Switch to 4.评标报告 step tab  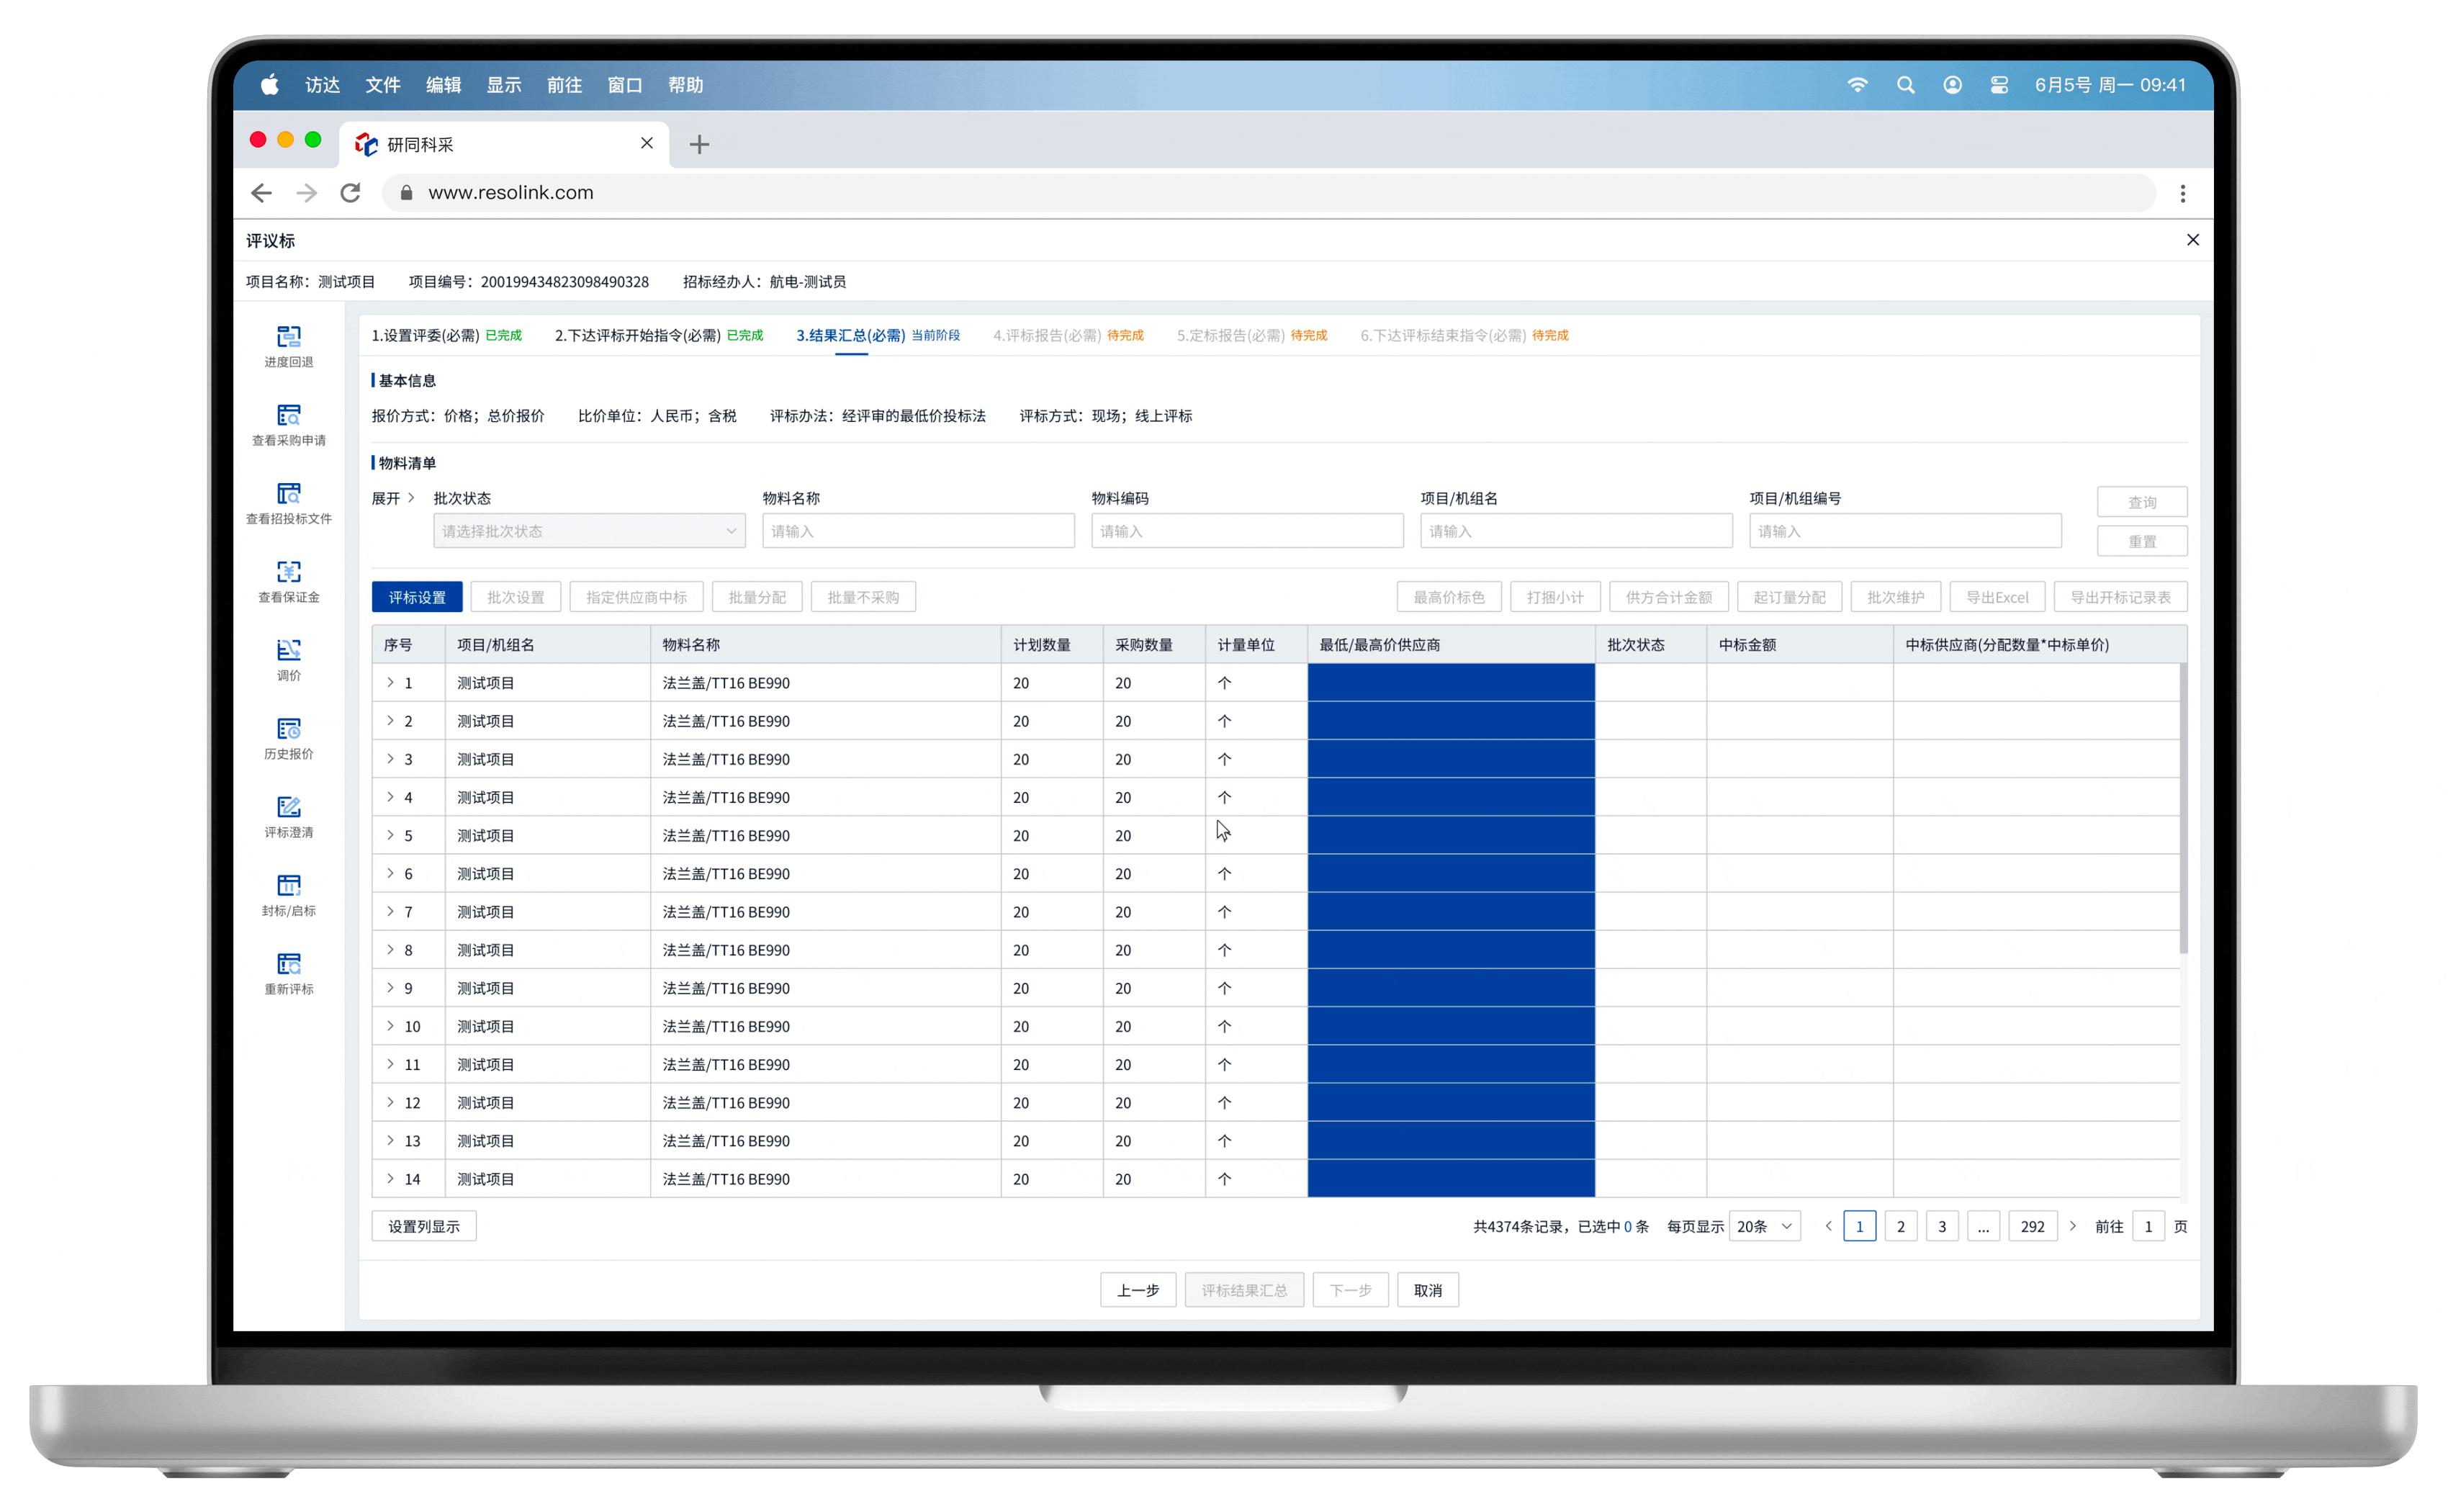(1068, 335)
